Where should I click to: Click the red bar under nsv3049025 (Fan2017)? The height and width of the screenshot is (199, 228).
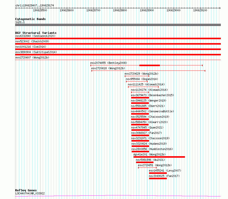(x=158, y=178)
